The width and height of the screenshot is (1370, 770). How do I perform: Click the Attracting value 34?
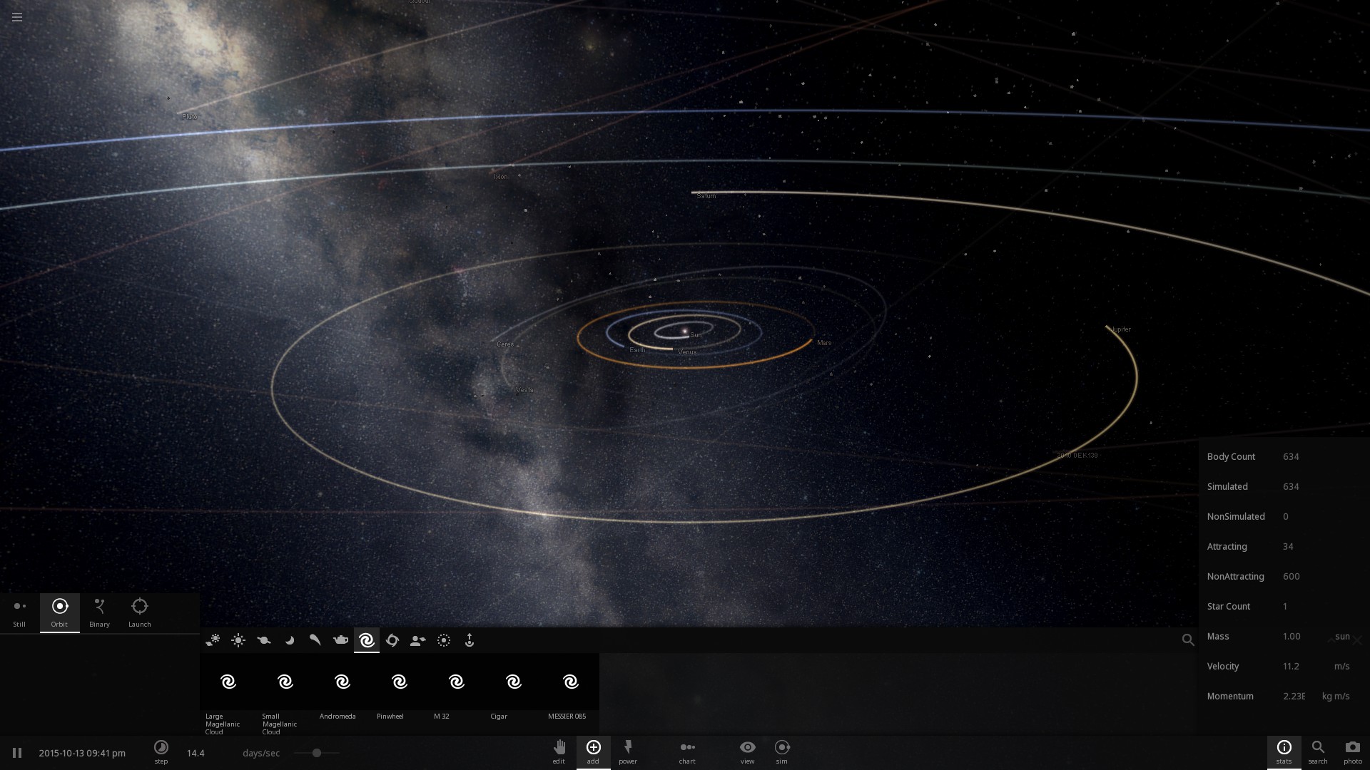click(1288, 547)
